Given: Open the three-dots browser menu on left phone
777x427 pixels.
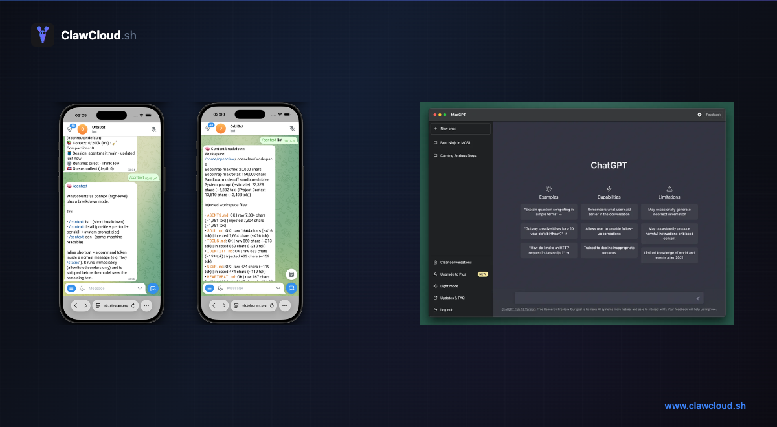Looking at the screenshot, I should 146,305.
